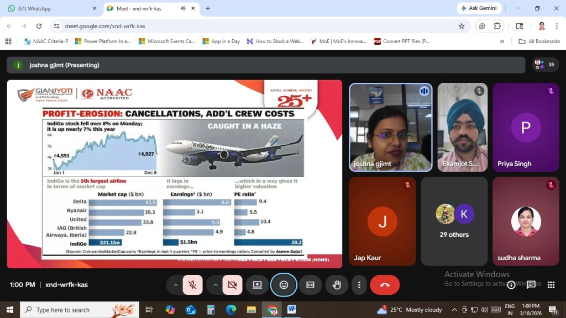The height and width of the screenshot is (318, 566).
Task: Open the 29 others participant tile
Action: point(454,221)
